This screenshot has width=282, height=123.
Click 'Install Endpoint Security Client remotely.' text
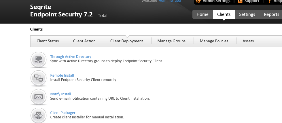(84, 80)
